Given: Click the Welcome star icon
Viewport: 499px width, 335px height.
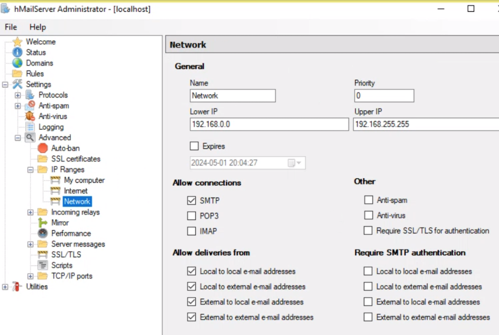Looking at the screenshot, I should tap(18, 42).
